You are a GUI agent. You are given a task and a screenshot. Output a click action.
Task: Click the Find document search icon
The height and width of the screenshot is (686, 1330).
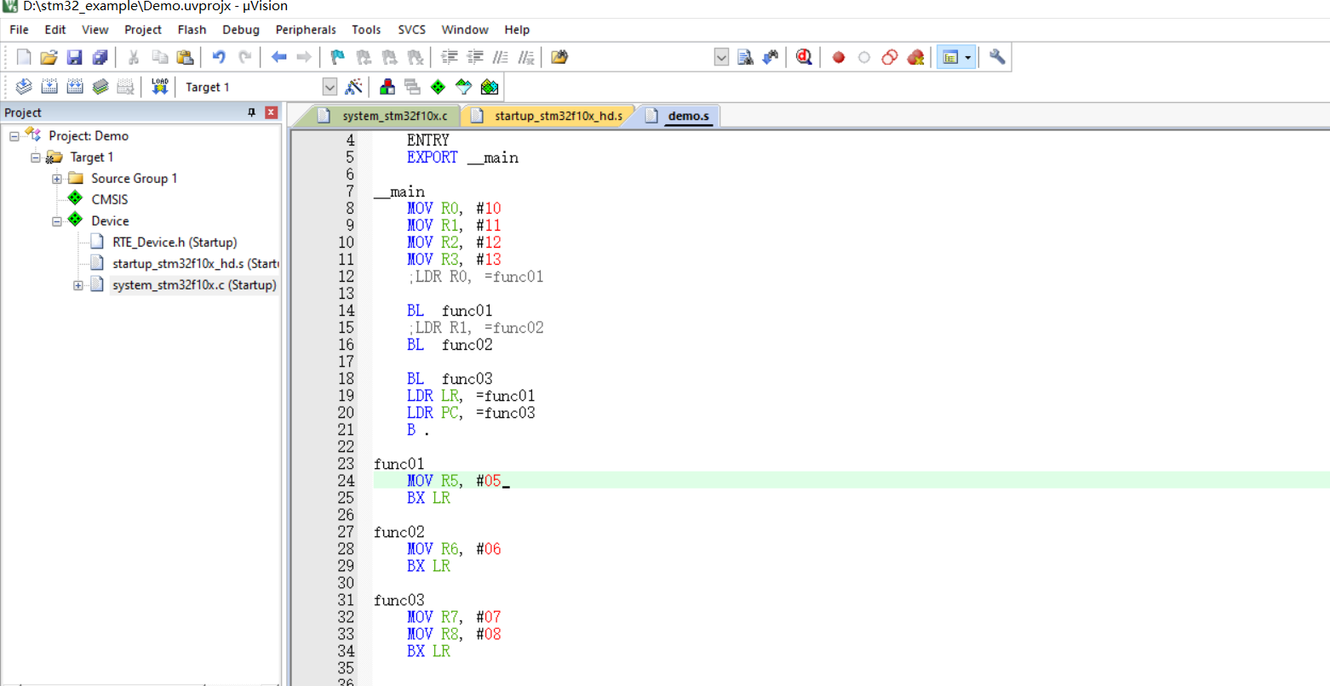point(745,57)
